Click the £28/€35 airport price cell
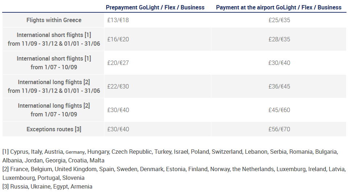 pyautogui.click(x=279, y=39)
